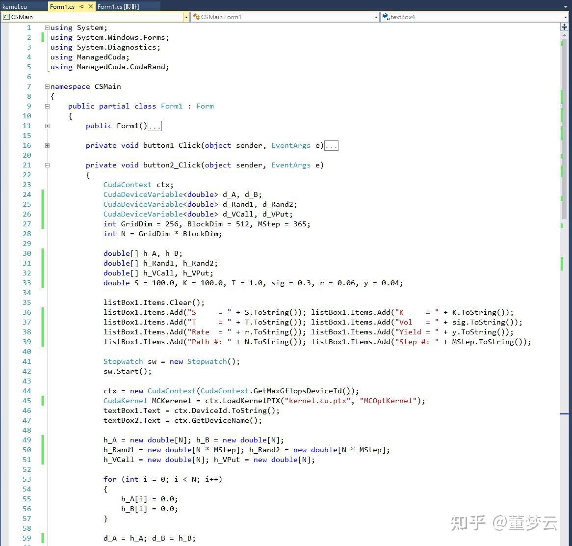Click the scrollbar up-arrow icon
This screenshot has height=546, width=572.
click(564, 35)
